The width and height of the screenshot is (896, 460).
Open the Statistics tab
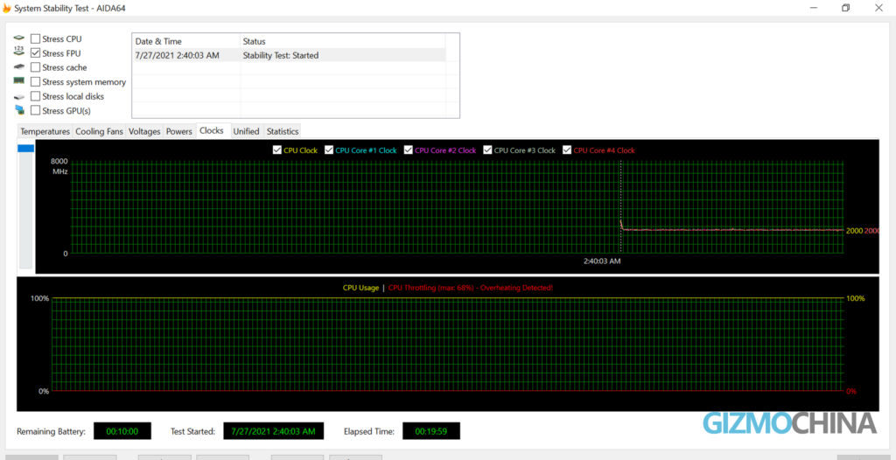point(283,131)
